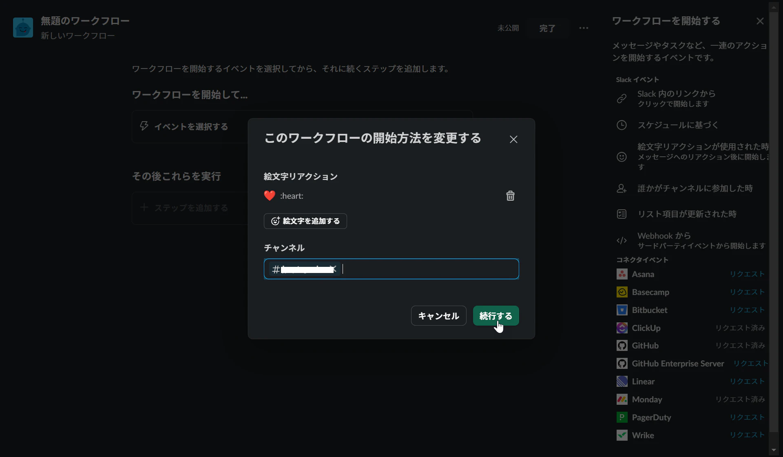The height and width of the screenshot is (457, 783).
Task: Click the キャンセル button
Action: (438, 316)
